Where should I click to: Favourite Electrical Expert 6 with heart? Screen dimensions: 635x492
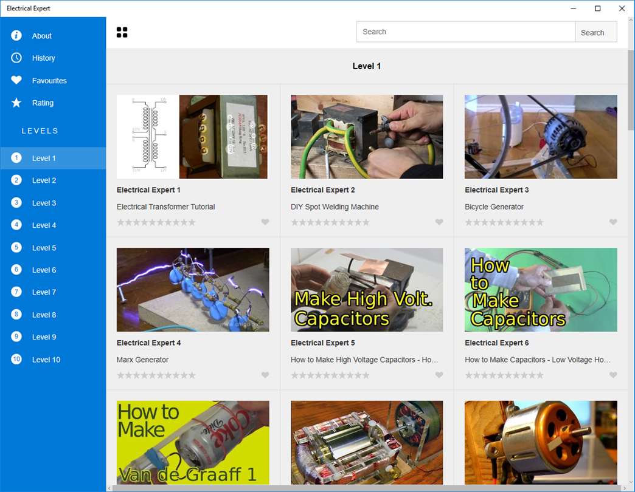613,375
